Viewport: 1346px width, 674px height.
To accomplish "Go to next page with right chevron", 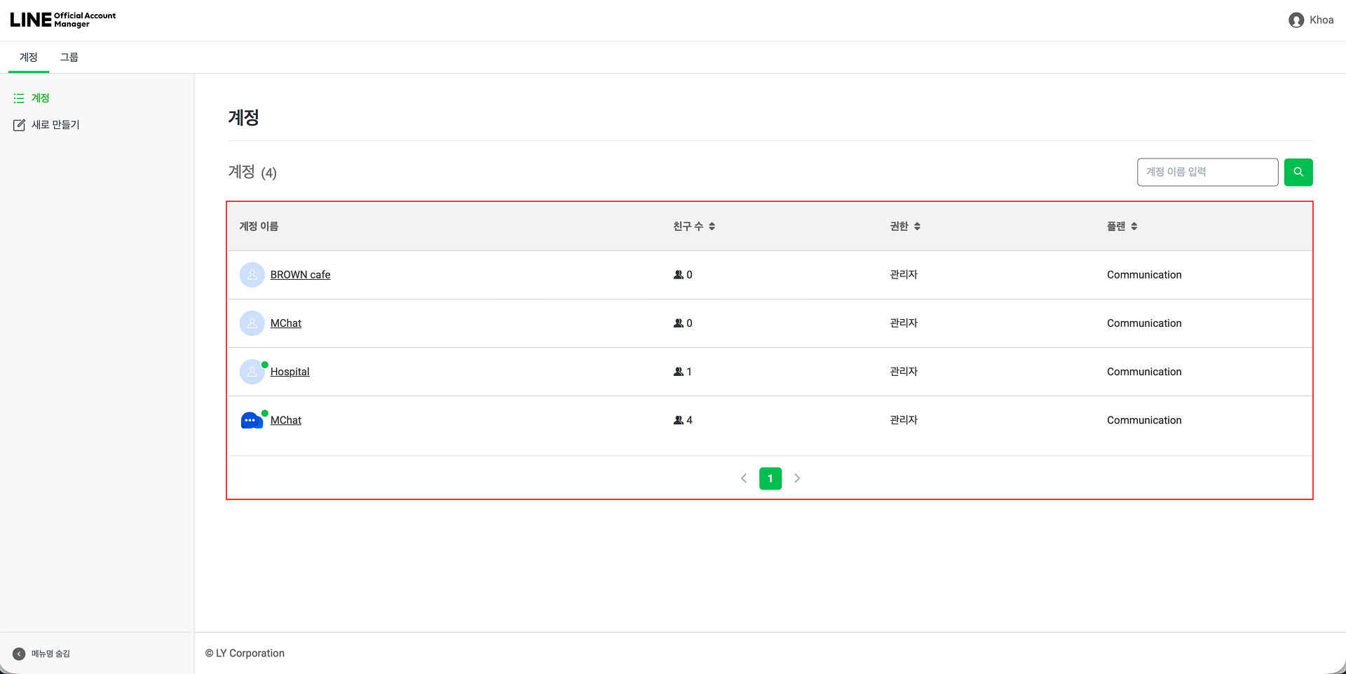I will pos(797,478).
